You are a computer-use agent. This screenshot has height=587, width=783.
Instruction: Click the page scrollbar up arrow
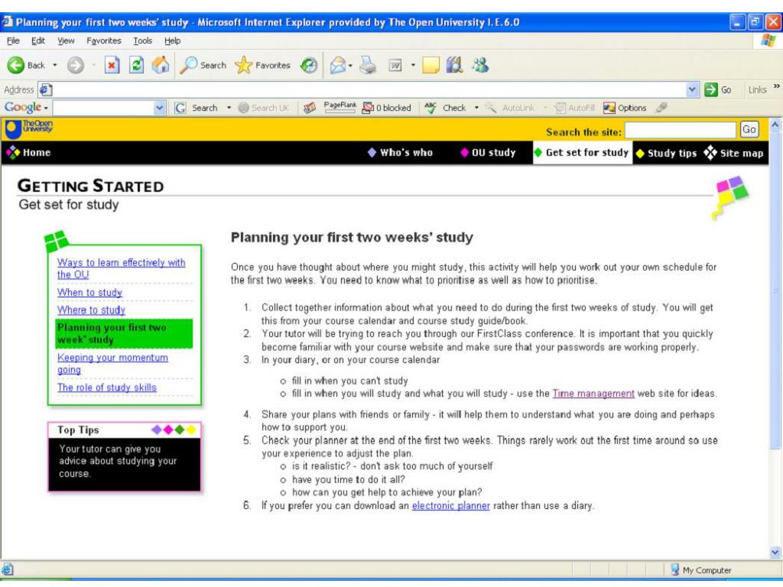[775, 124]
